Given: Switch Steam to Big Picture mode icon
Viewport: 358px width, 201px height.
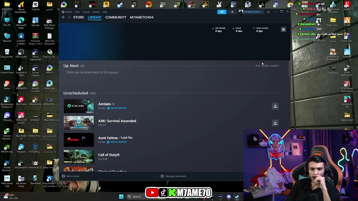Looking at the screenshot, I should [x=268, y=12].
